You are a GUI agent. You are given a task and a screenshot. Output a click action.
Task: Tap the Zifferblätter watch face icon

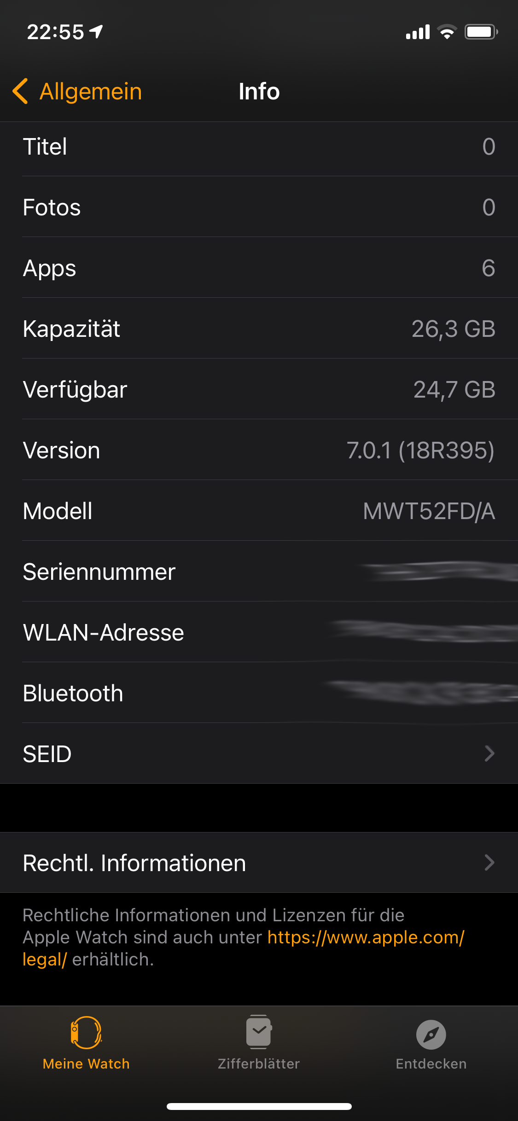pos(259,1033)
